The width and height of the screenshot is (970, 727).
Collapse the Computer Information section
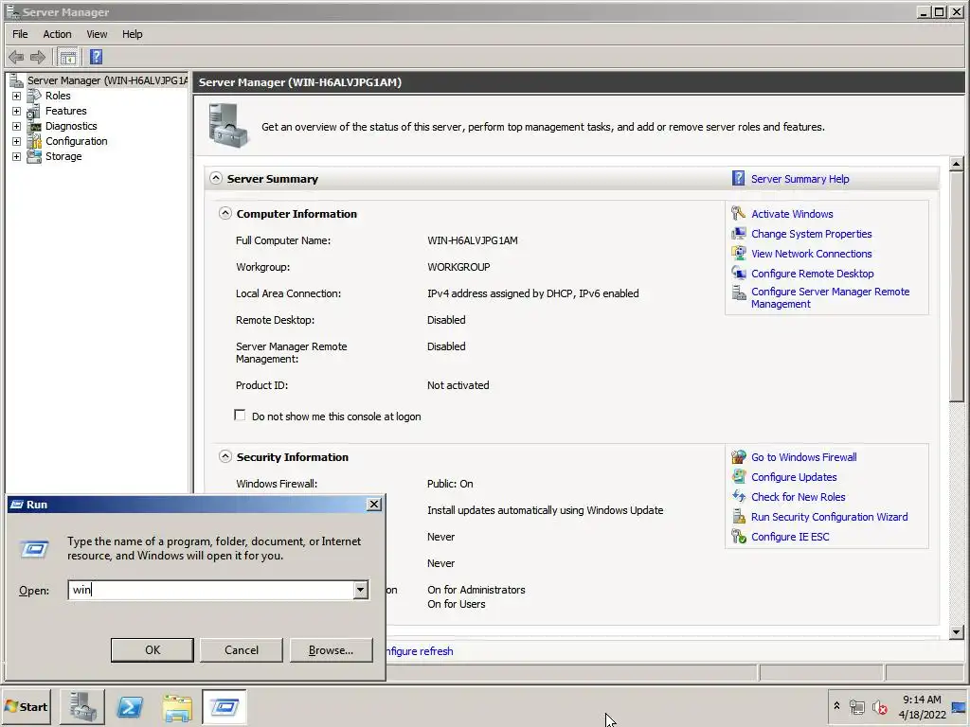[225, 213]
